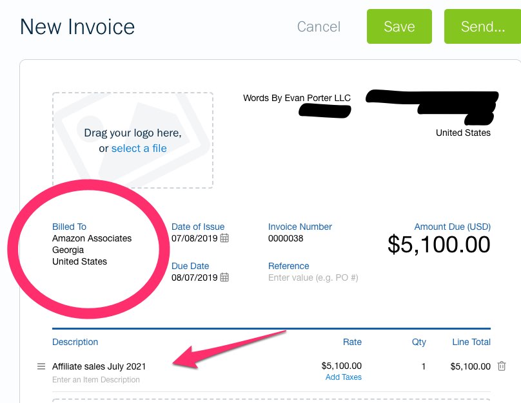
Task: Select the Reference input field
Action: (x=313, y=277)
